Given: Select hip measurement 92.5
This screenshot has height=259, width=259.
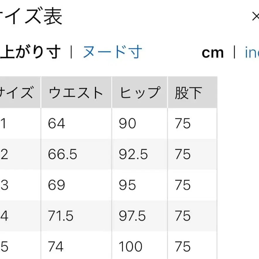Looking at the screenshot, I should pyautogui.click(x=133, y=154).
